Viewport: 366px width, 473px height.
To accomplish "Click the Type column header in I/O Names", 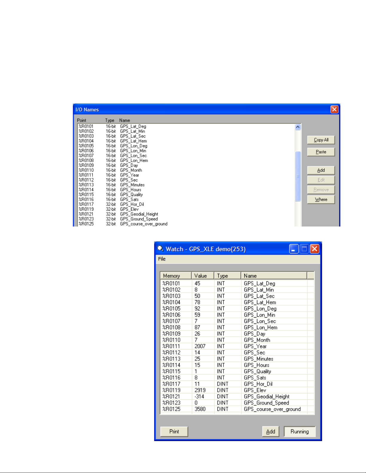I will (x=110, y=120).
